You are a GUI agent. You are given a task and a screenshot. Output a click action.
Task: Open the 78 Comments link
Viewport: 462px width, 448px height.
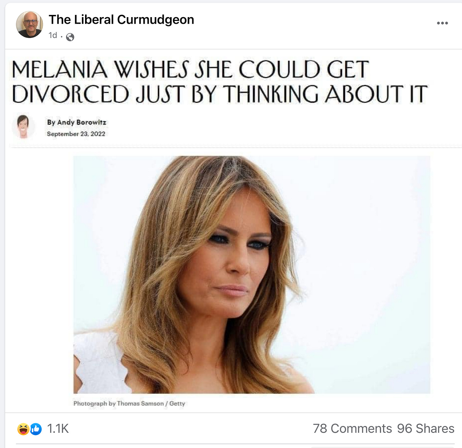[353, 429]
